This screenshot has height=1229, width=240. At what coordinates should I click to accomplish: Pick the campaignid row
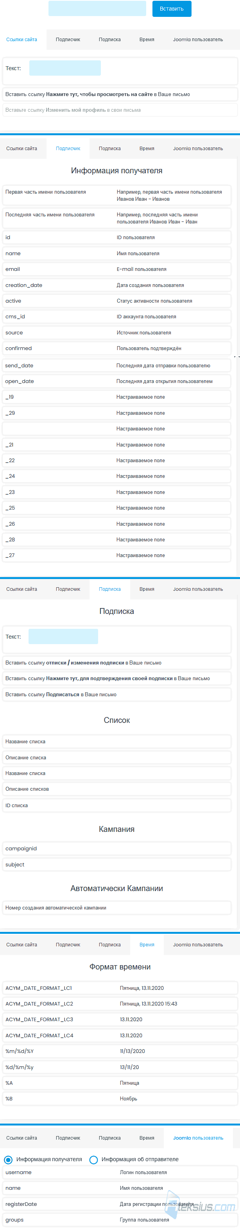[116, 849]
